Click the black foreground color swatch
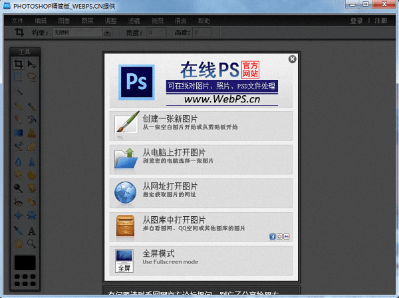The width and height of the screenshot is (399, 298). coord(25,262)
